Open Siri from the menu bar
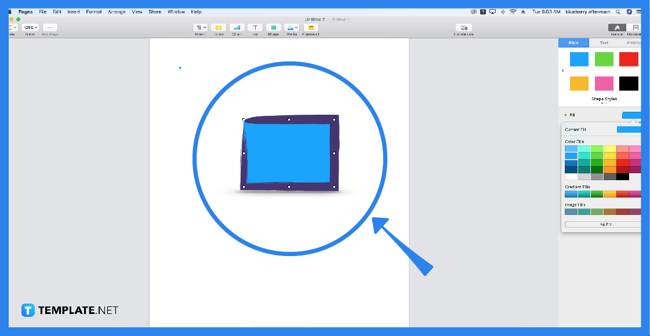The width and height of the screenshot is (650, 336). tap(629, 12)
